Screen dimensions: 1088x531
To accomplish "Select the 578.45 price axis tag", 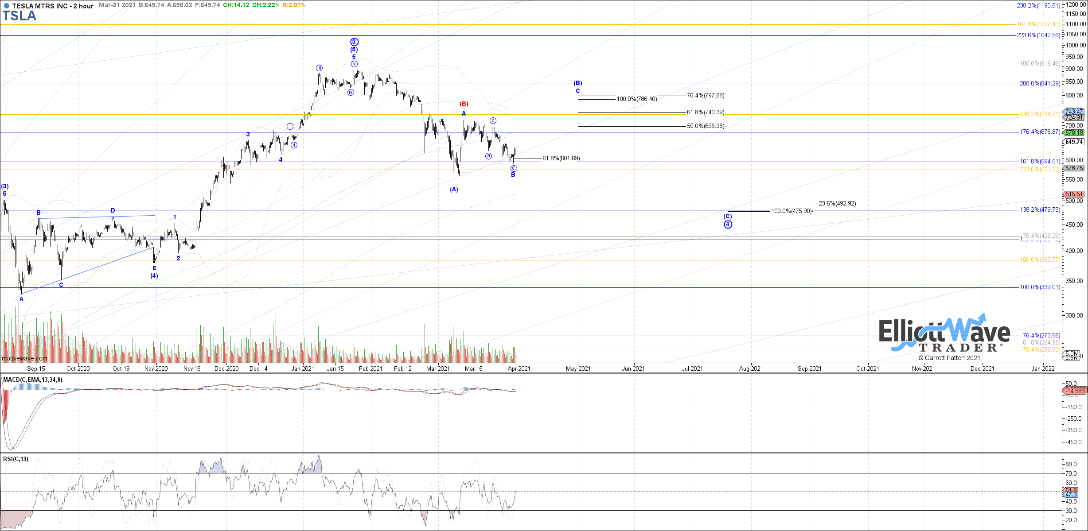I will point(1074,168).
